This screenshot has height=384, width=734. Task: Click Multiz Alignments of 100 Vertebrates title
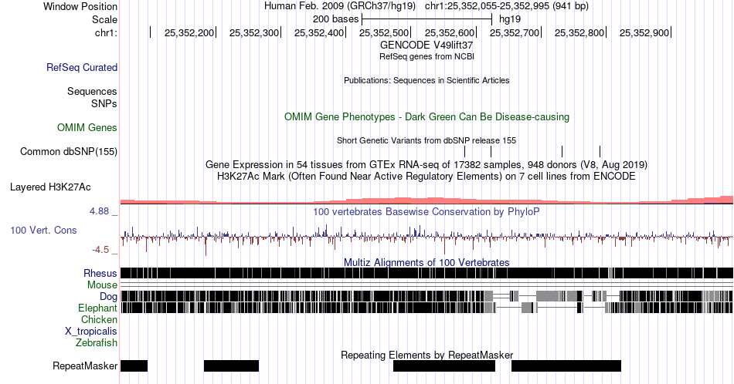tap(426, 262)
